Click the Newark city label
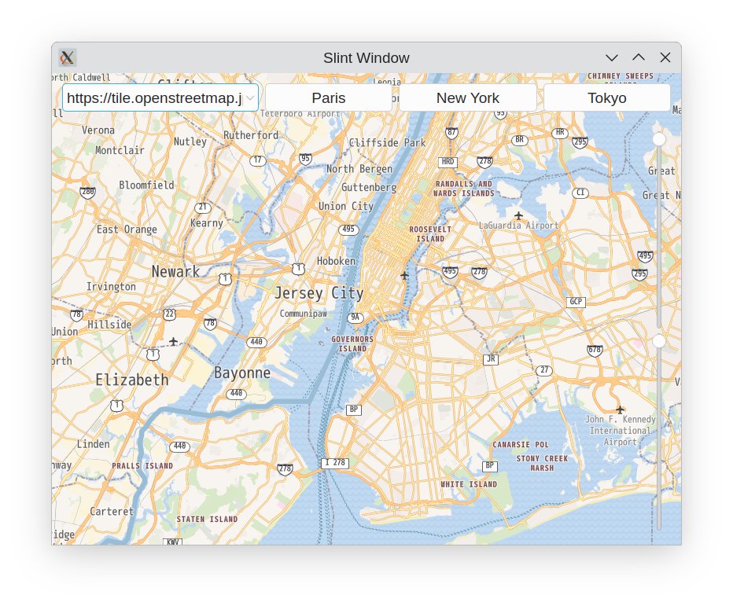This screenshot has width=733, height=606. pyautogui.click(x=175, y=271)
